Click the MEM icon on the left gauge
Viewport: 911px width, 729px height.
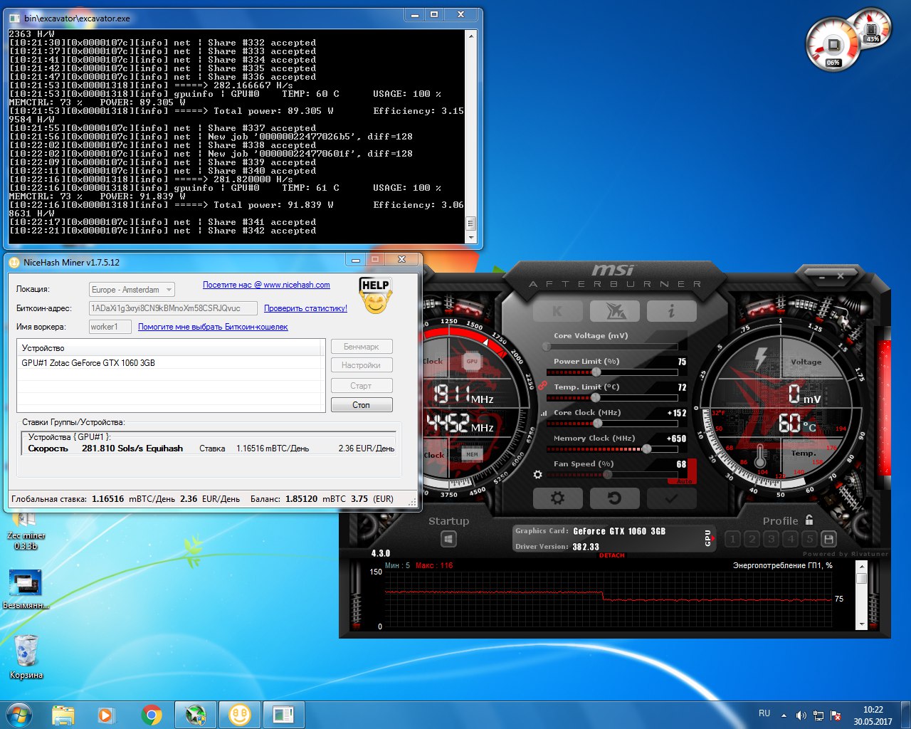472,453
